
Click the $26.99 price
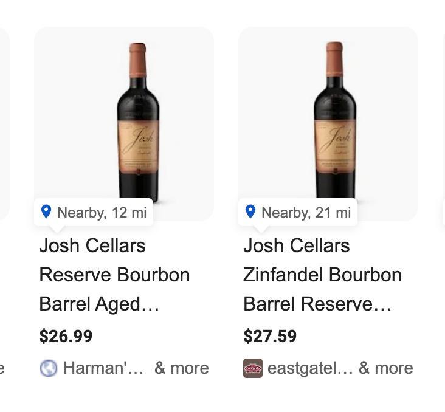pos(66,336)
